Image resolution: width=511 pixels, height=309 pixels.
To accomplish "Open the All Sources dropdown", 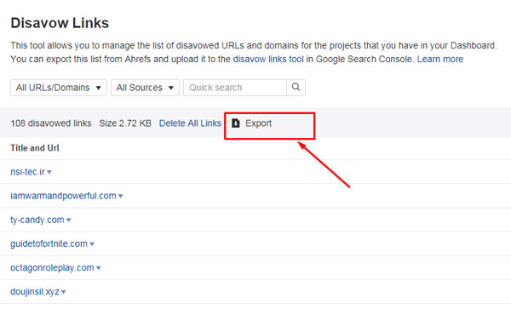I will [x=145, y=88].
